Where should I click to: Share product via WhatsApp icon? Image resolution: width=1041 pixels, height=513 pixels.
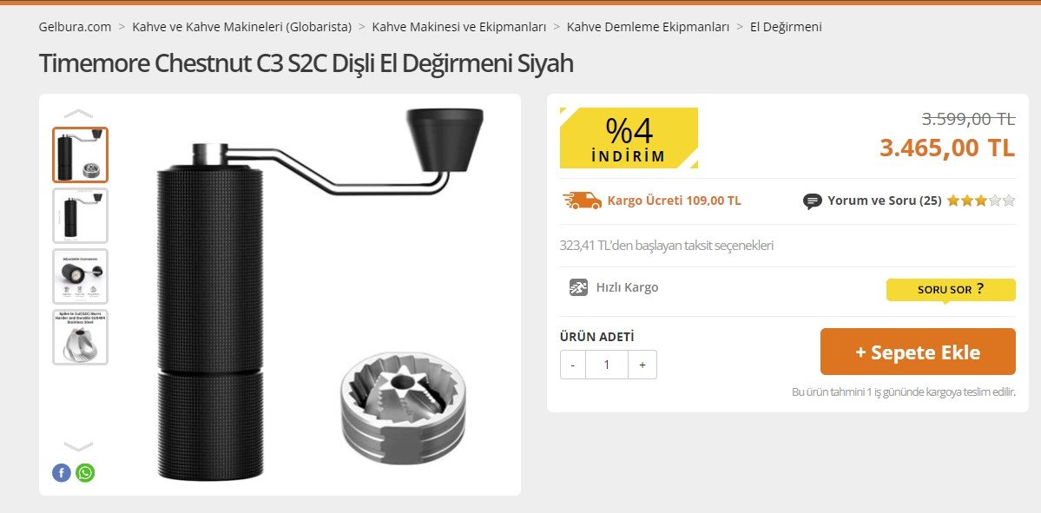pos(85,472)
